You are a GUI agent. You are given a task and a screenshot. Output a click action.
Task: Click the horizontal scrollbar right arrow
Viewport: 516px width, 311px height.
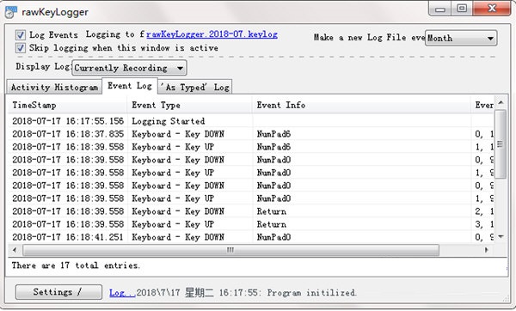click(x=487, y=250)
